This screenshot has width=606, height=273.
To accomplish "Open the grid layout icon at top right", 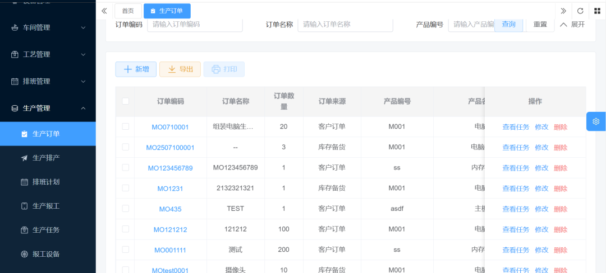I will coord(597,11).
